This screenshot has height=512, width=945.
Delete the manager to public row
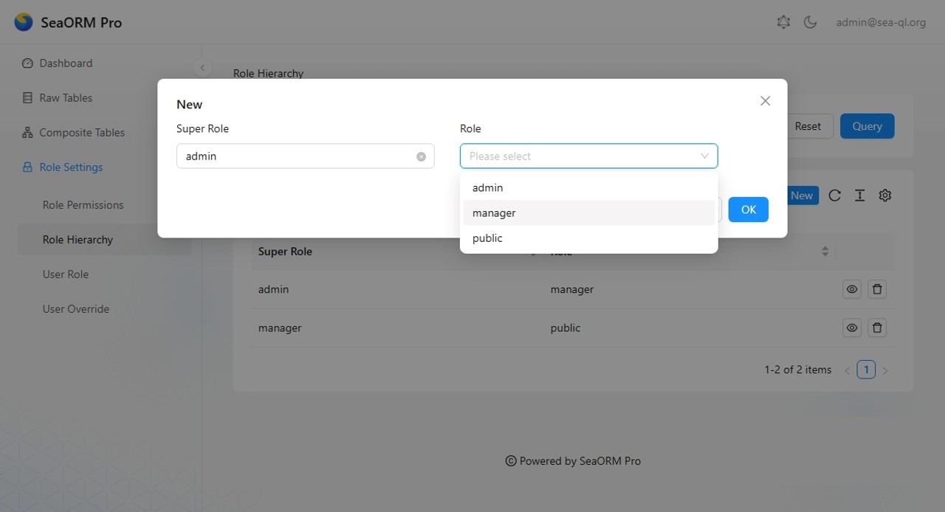(876, 328)
